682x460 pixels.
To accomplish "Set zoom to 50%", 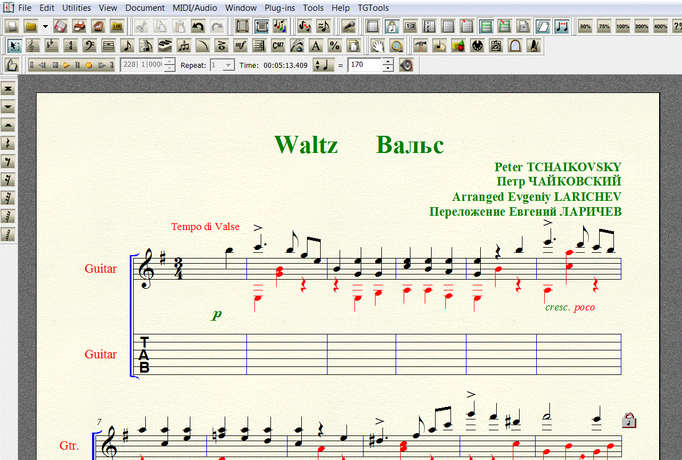I will tap(585, 26).
